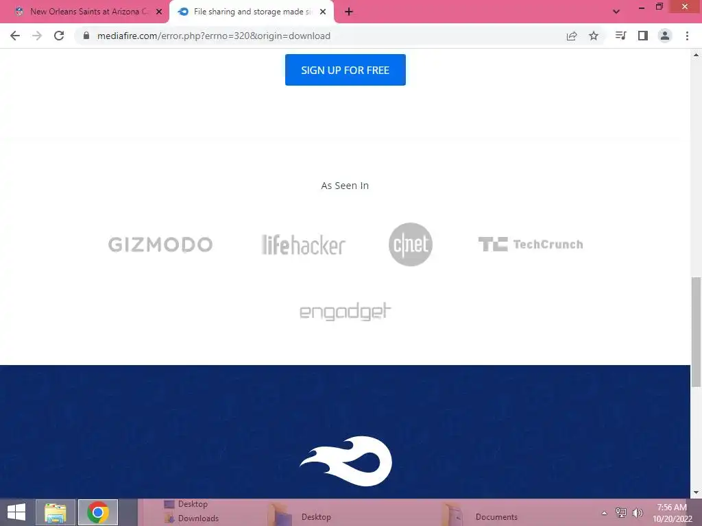
Task: Open the Chrome profile avatar
Action: point(665,36)
